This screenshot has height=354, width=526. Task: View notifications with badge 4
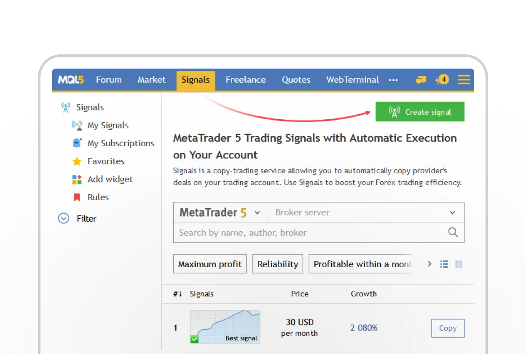pos(442,80)
